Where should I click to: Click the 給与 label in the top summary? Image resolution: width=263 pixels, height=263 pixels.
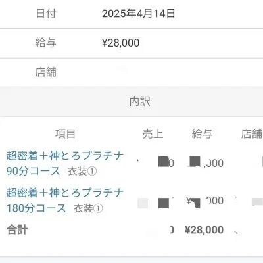45,43
